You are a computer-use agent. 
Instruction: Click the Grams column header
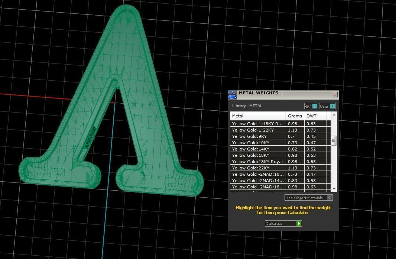coord(295,116)
